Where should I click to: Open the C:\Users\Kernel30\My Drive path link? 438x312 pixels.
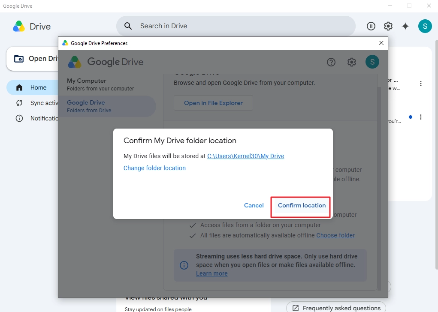[x=245, y=156]
